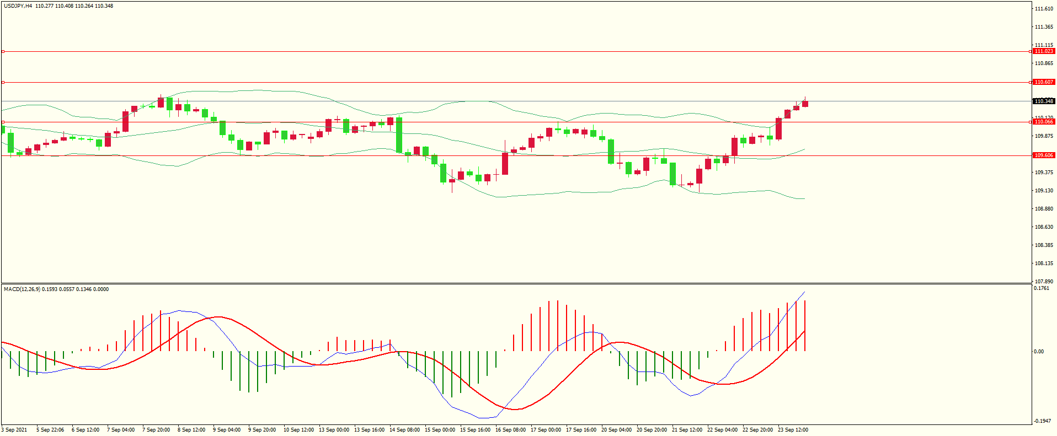Click the 107.890 price axis label
Image resolution: width=1057 pixels, height=436 pixels.
tap(1044, 282)
